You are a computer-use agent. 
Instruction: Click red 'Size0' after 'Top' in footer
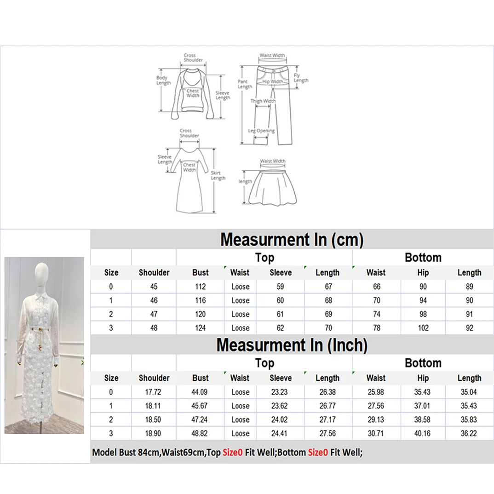[232, 453]
